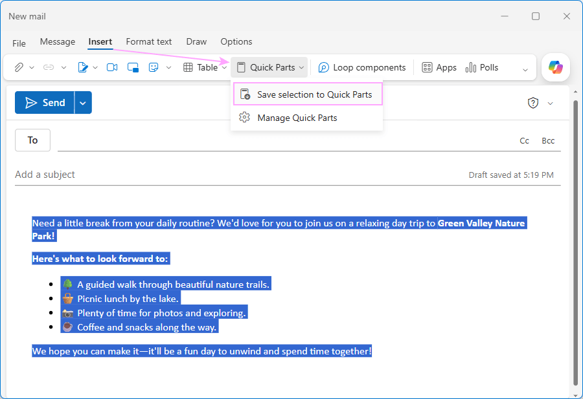The width and height of the screenshot is (583, 399).
Task: Select the Insert tab
Action: 100,41
